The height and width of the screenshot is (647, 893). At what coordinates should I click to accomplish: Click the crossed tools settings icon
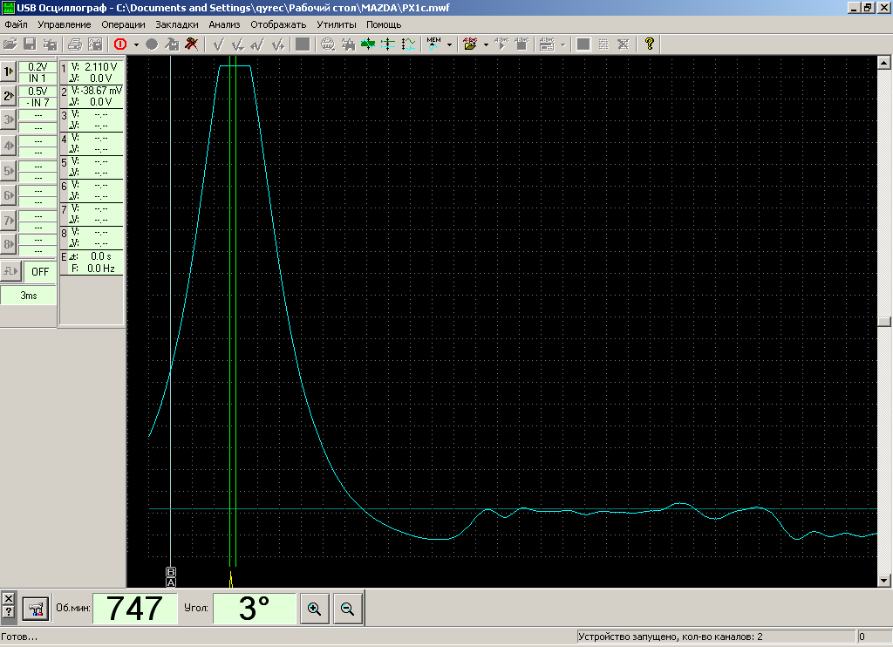191,44
